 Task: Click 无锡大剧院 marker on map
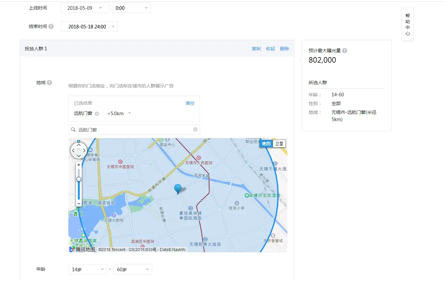[113, 215]
